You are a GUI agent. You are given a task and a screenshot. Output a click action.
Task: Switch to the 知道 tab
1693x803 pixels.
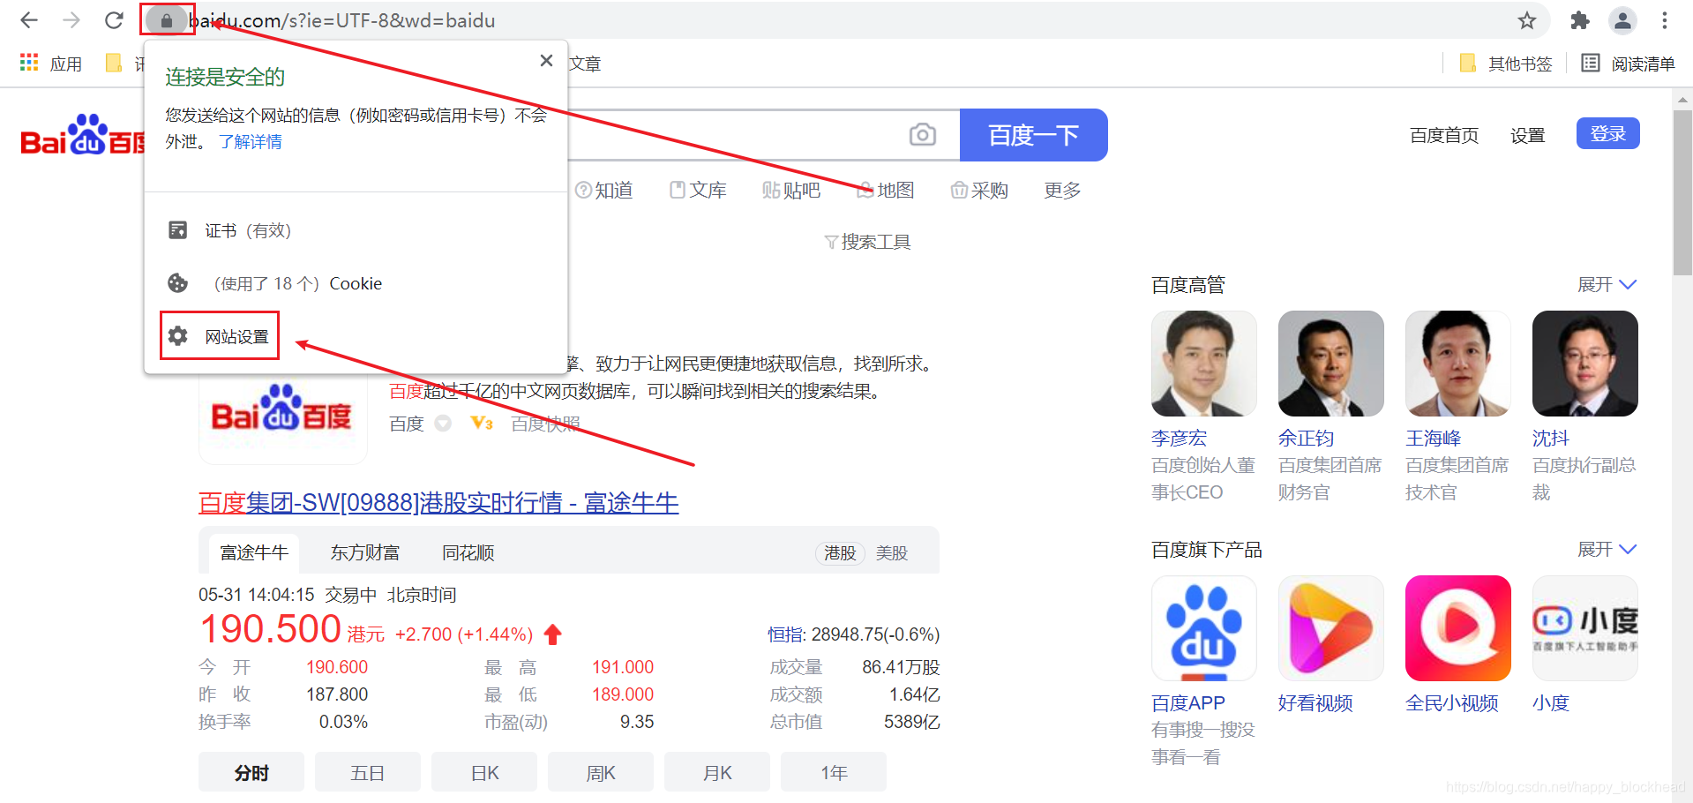(604, 190)
